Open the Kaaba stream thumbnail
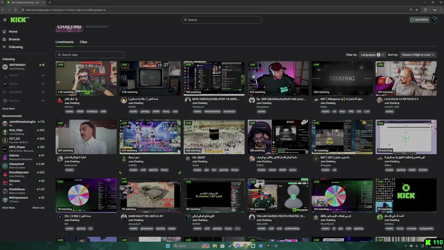Screen dimensions: 444x250 point(214,137)
